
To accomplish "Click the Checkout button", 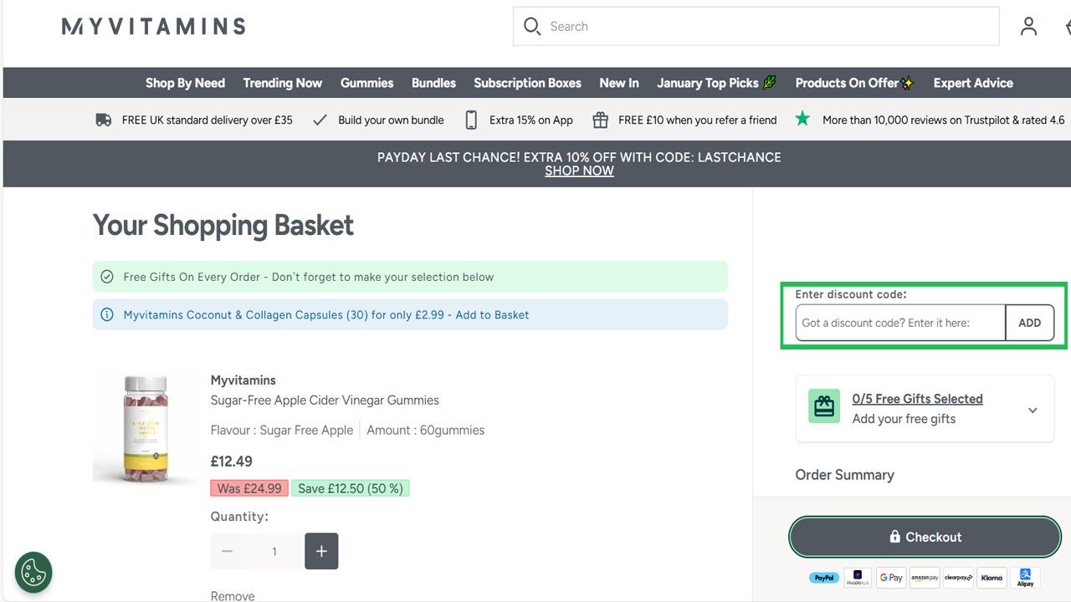I will (925, 537).
